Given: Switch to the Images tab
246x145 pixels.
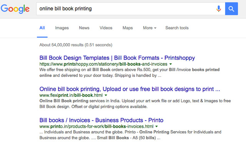Looking at the screenshot, I should (62, 28).
